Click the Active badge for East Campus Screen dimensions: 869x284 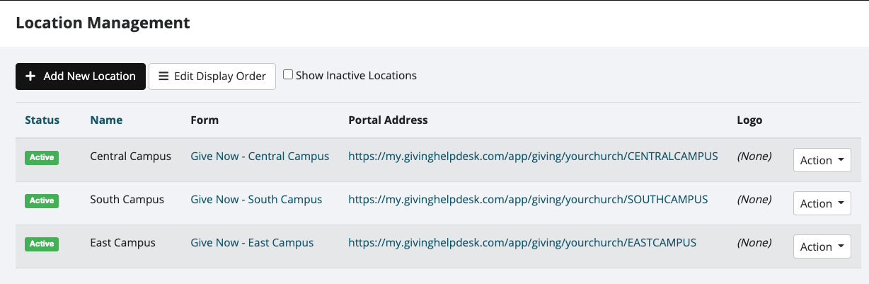pyautogui.click(x=42, y=244)
